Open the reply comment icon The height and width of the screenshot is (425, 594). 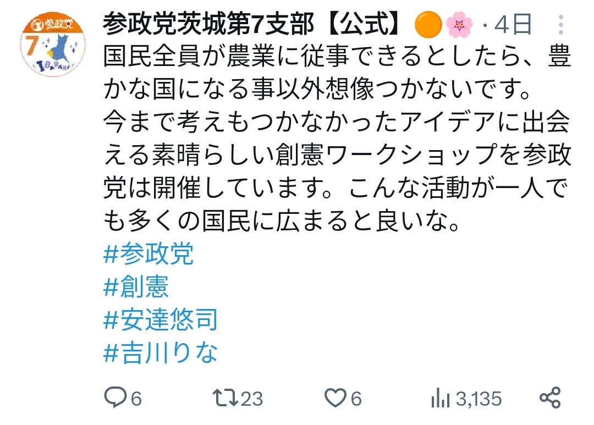tap(116, 398)
